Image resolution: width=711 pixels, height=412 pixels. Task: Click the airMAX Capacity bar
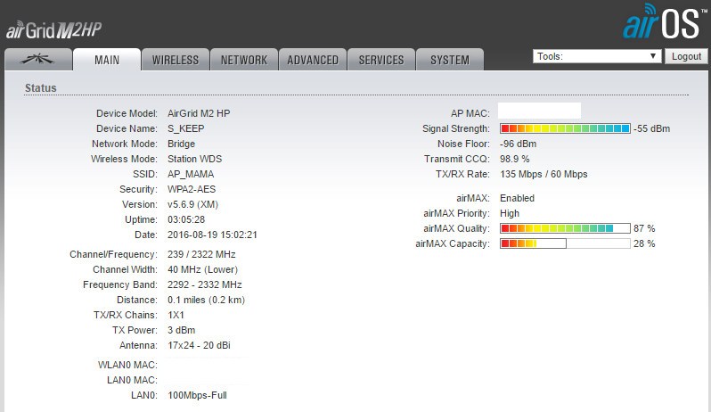click(x=565, y=243)
